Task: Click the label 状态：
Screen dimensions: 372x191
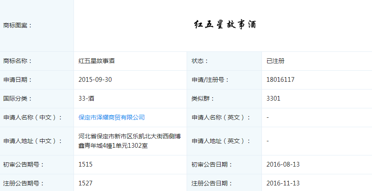Action: pos(200,61)
